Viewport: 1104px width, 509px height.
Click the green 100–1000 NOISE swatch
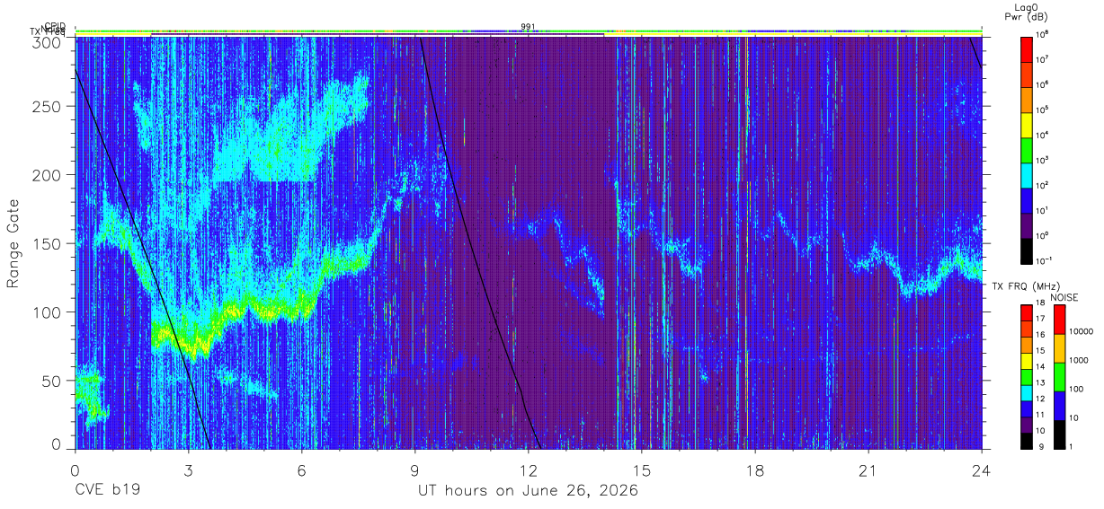[1059, 377]
